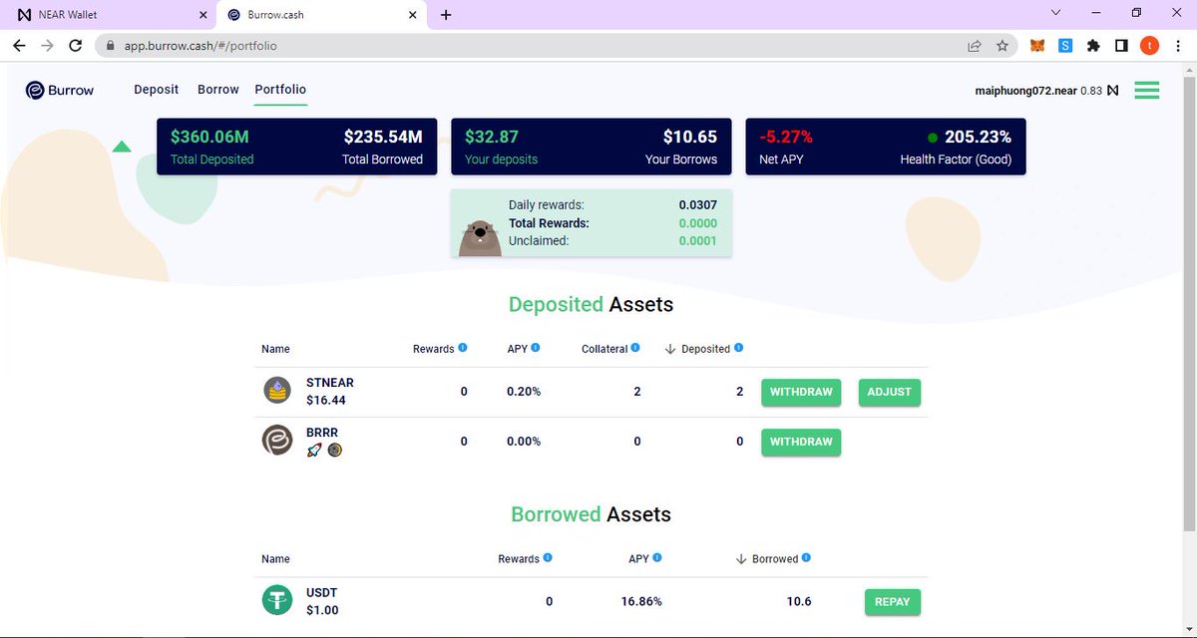Screen dimensions: 1197x638
Task: Click info icon next to Deposited APY
Action: pyautogui.click(x=536, y=348)
